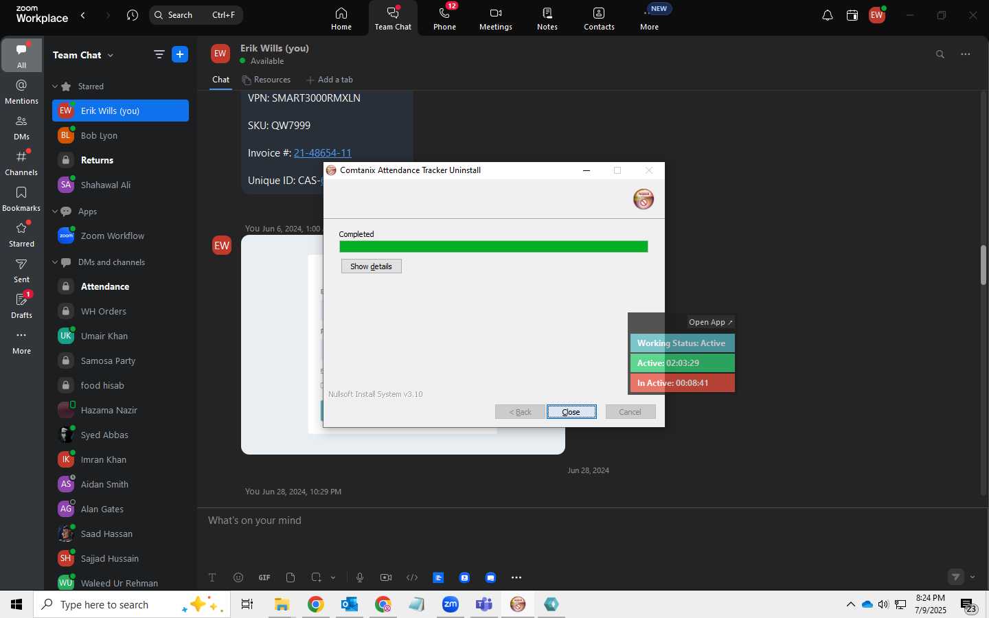Open the text formatting icon
This screenshot has height=618, width=989.
212,577
